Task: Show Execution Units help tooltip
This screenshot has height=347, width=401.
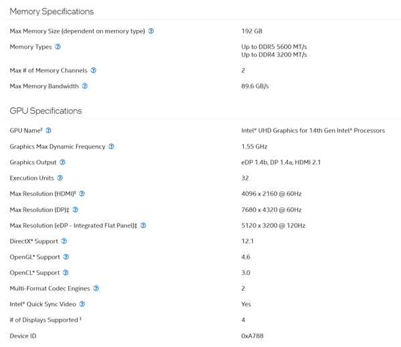Action: coord(60,178)
